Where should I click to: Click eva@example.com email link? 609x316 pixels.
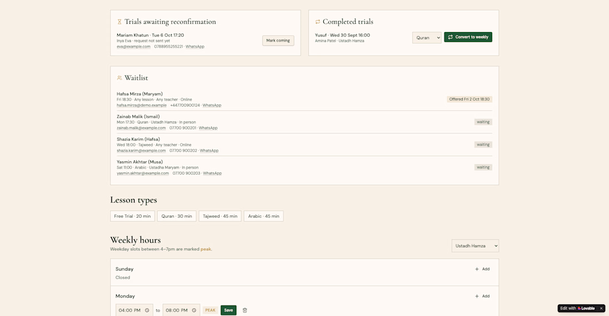pyautogui.click(x=133, y=46)
